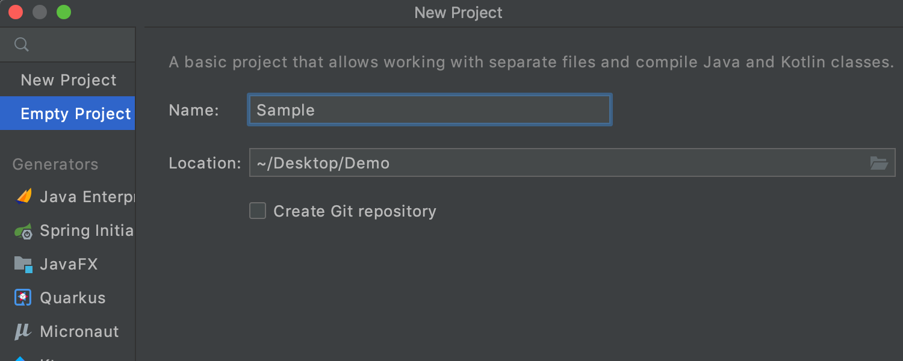Click the Create Git repository label

[x=355, y=211]
